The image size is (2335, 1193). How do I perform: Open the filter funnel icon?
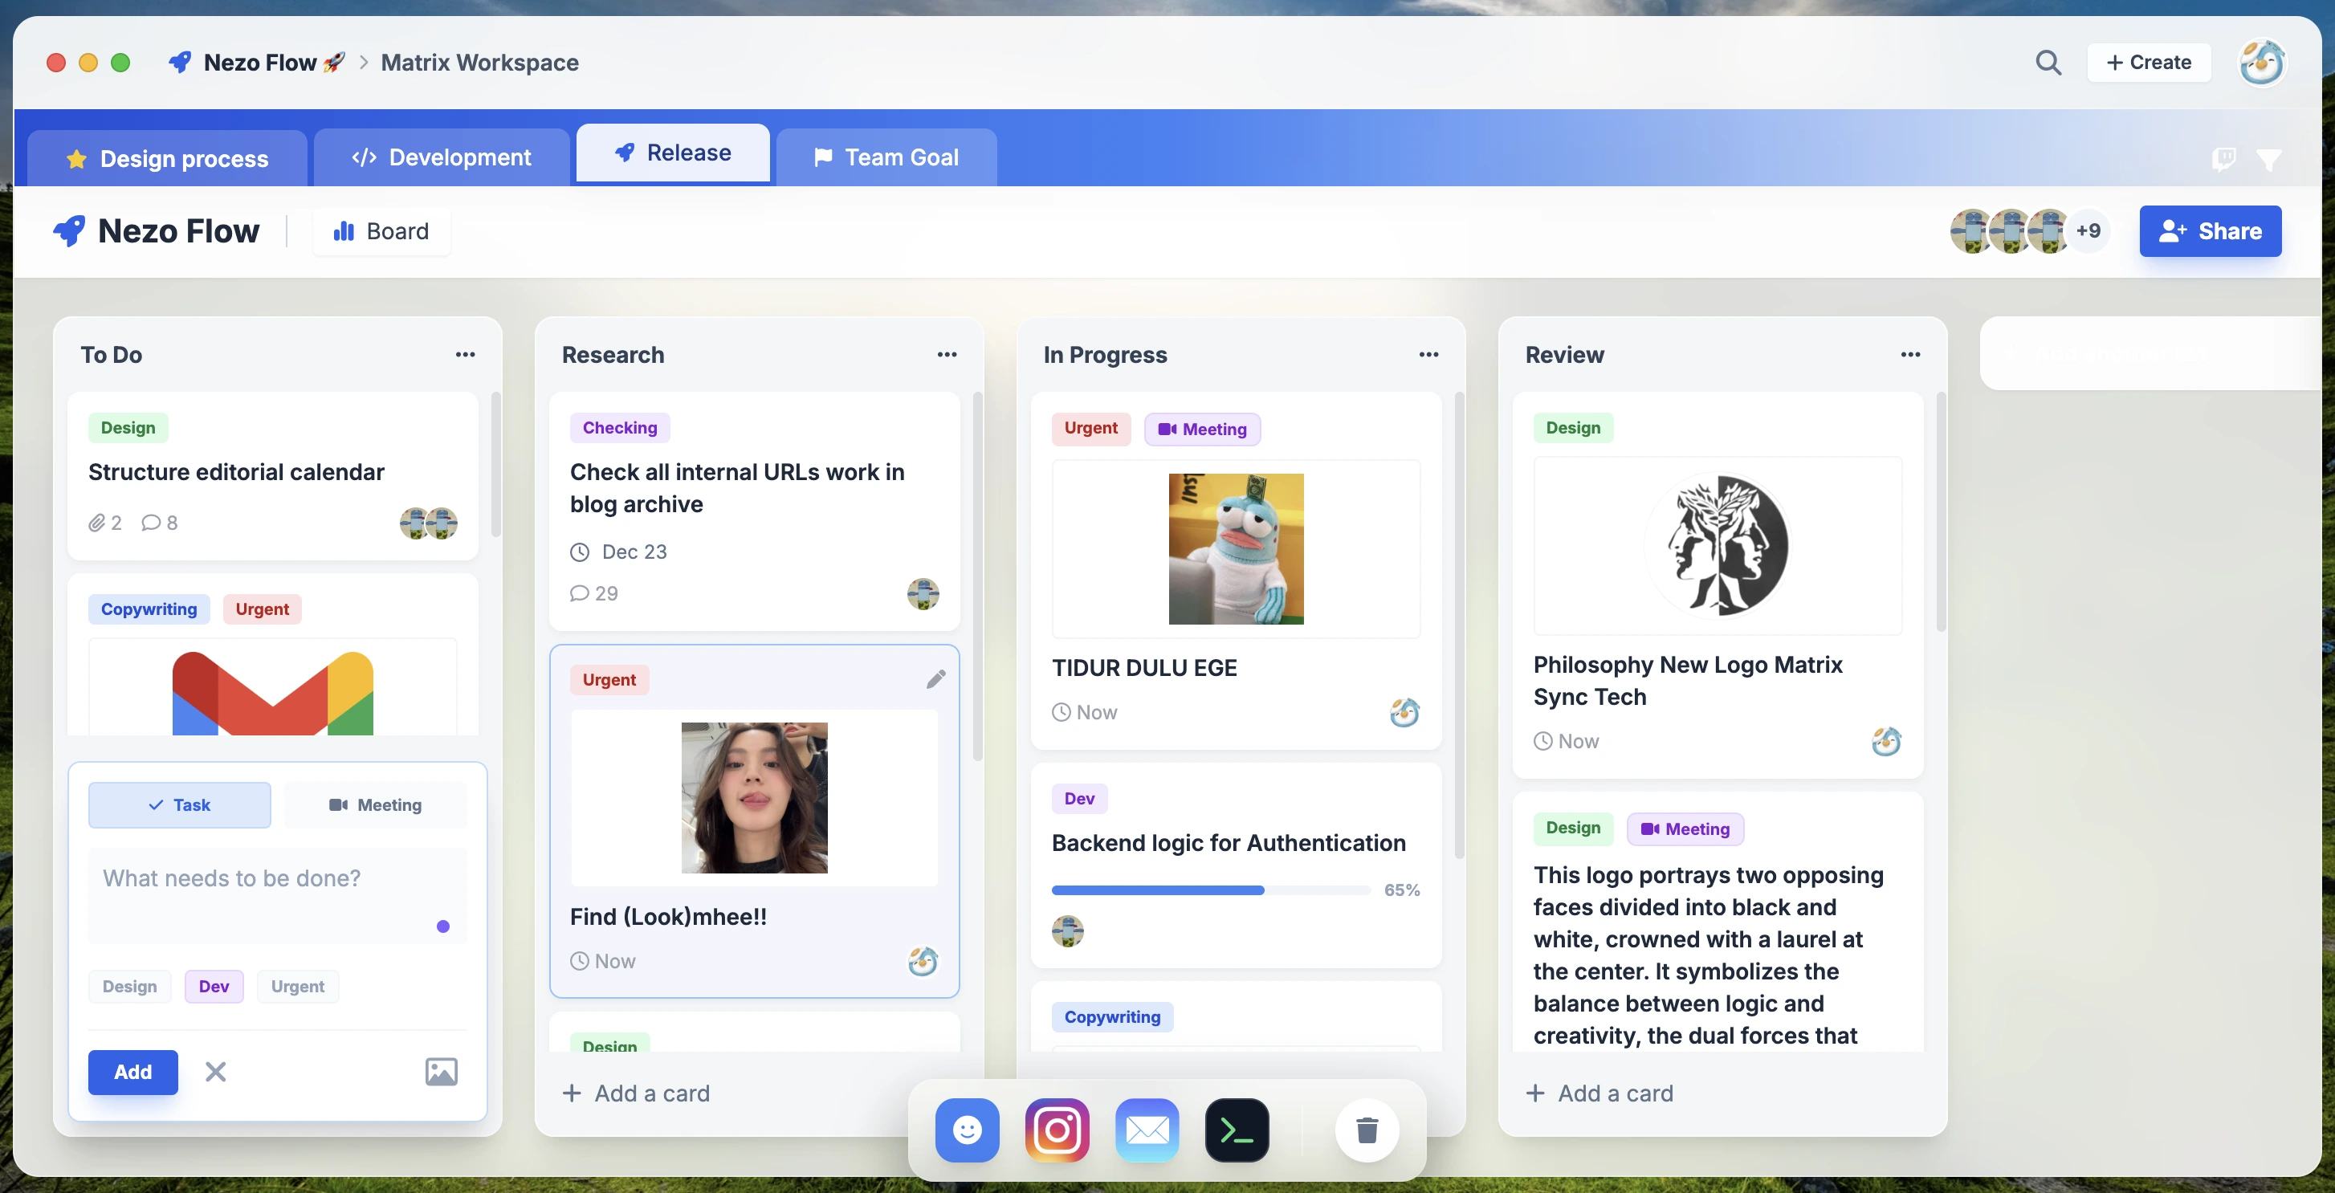[2268, 160]
